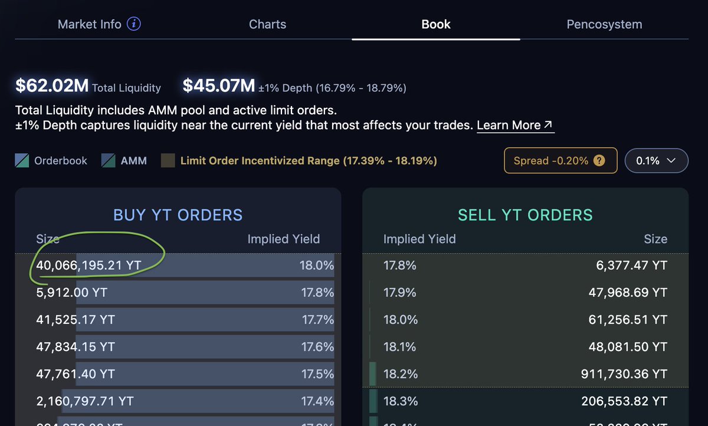Click buy-side 17.4% implied yield
The height and width of the screenshot is (426, 708).
click(x=317, y=401)
